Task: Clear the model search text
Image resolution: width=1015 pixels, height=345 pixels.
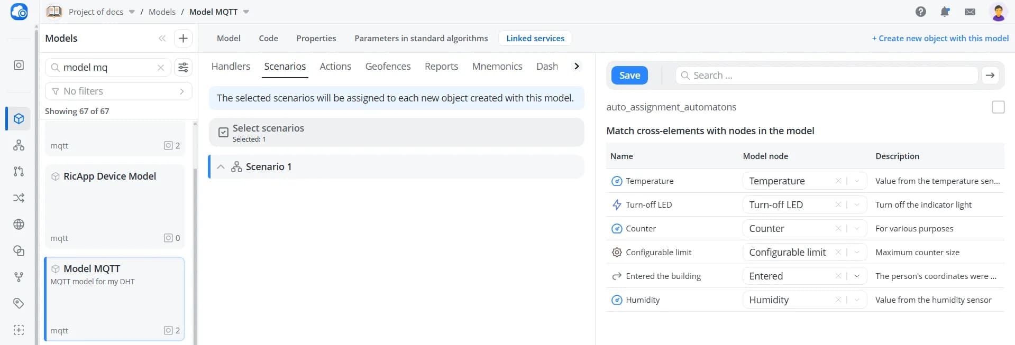Action: tap(161, 68)
